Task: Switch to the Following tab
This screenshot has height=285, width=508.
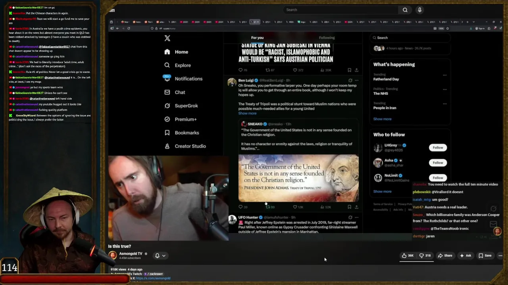Action: pyautogui.click(x=327, y=38)
